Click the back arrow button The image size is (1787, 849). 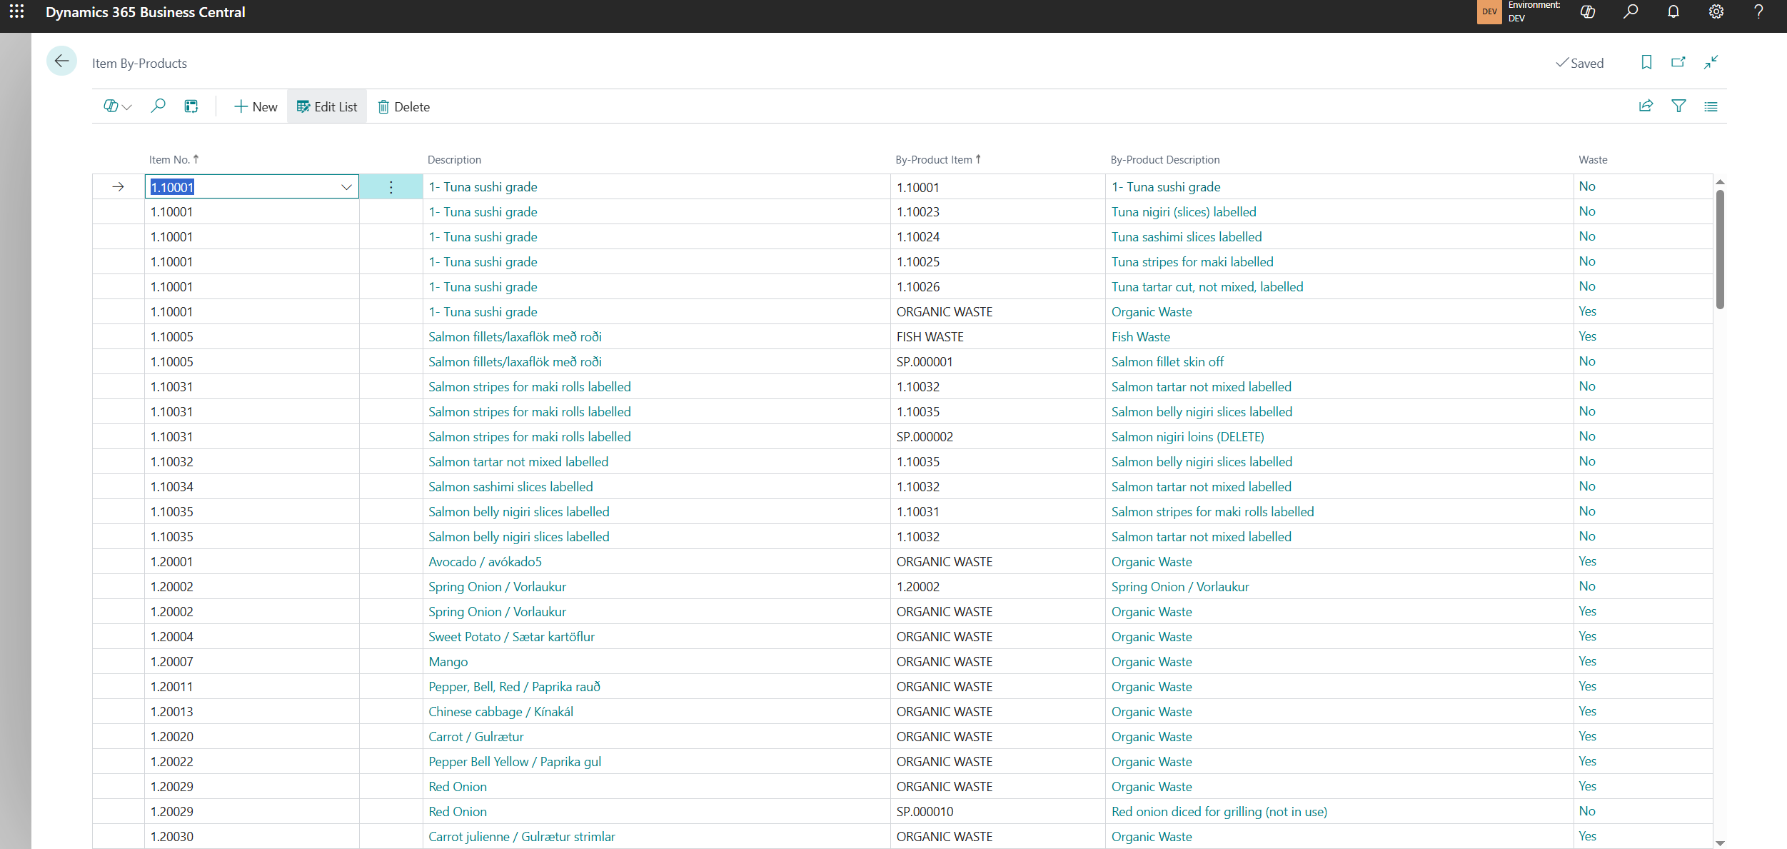[x=62, y=62]
